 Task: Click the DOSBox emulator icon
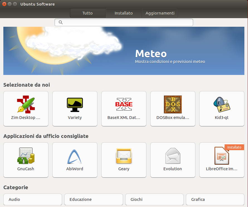point(173,104)
